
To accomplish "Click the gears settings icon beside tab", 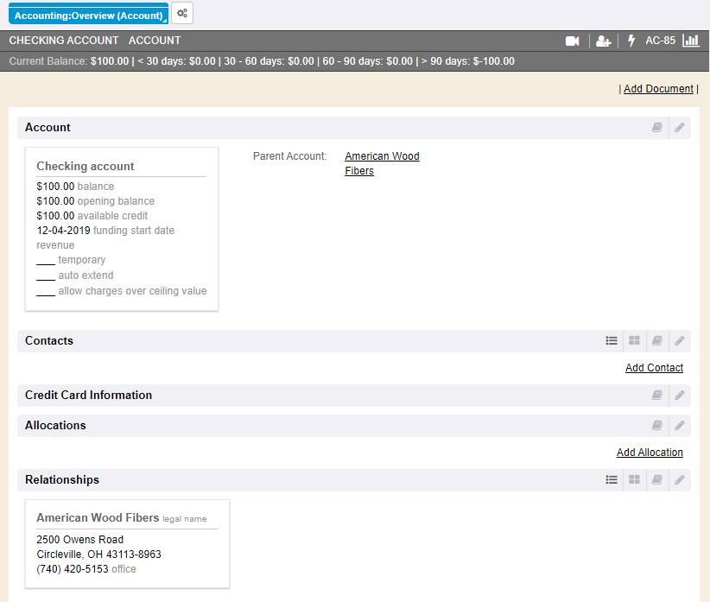I will tap(182, 13).
